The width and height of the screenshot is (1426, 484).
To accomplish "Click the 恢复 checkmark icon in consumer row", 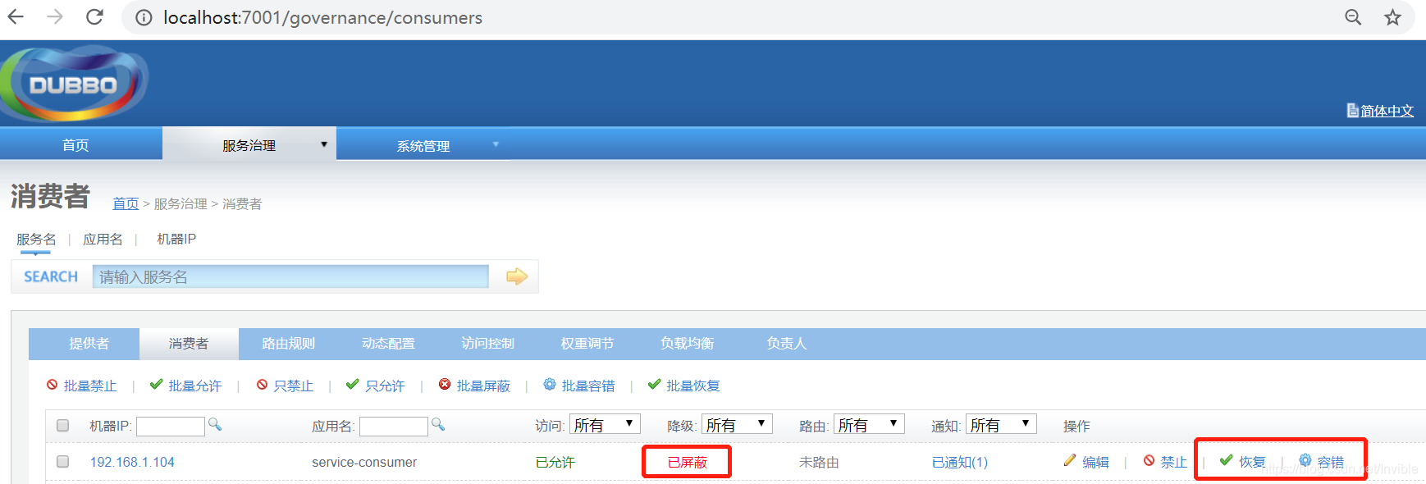I will (1227, 460).
